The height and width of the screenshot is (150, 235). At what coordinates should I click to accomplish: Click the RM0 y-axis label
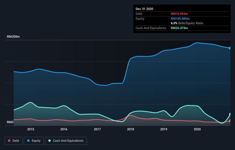(10, 122)
